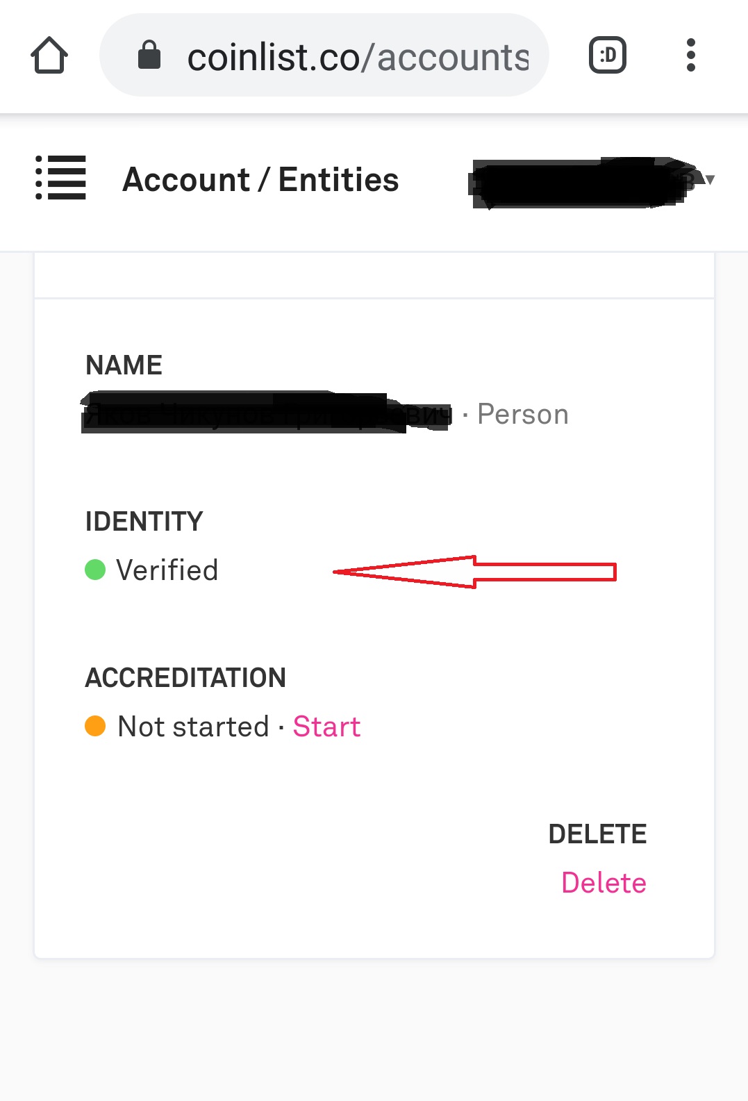Open the CoinList hamburger navigation menu

(x=60, y=178)
